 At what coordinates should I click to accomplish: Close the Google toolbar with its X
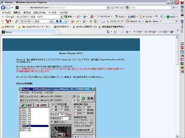3,17
